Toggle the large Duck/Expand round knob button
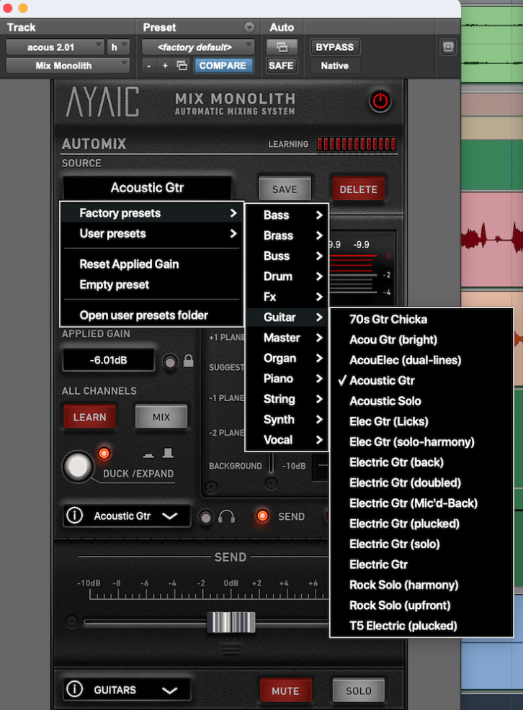The height and width of the screenshot is (710, 523). click(x=77, y=467)
